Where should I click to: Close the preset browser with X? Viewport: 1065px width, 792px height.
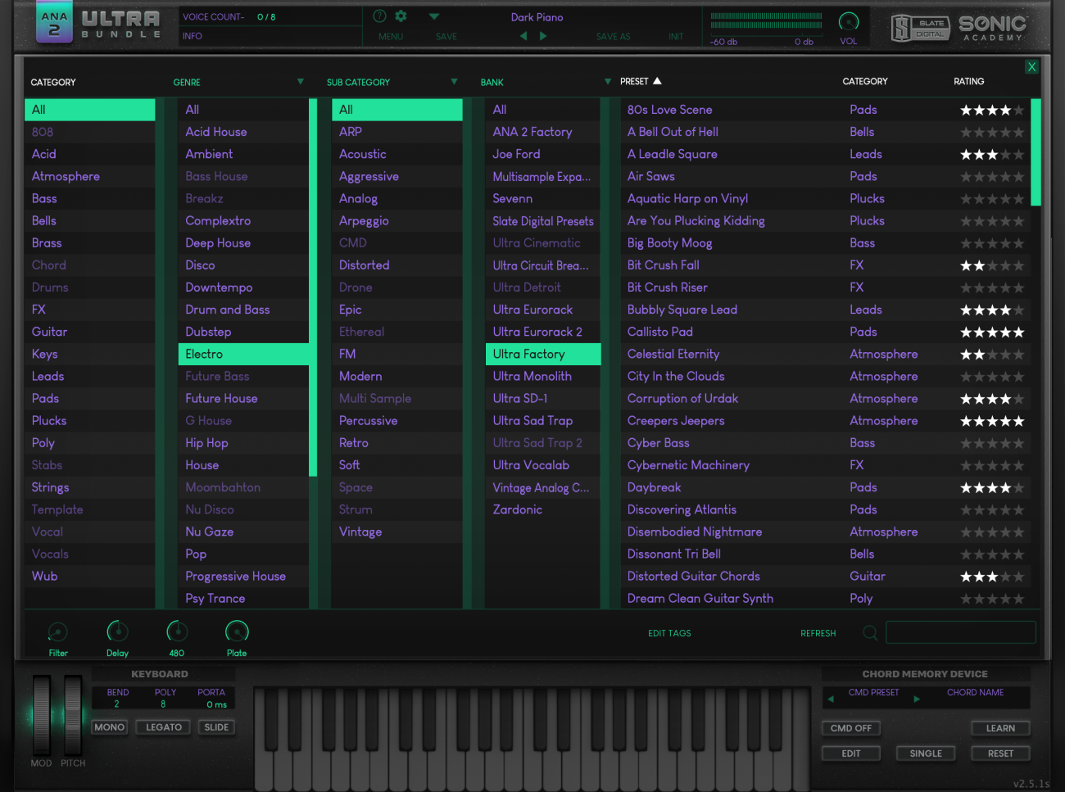click(x=1031, y=67)
